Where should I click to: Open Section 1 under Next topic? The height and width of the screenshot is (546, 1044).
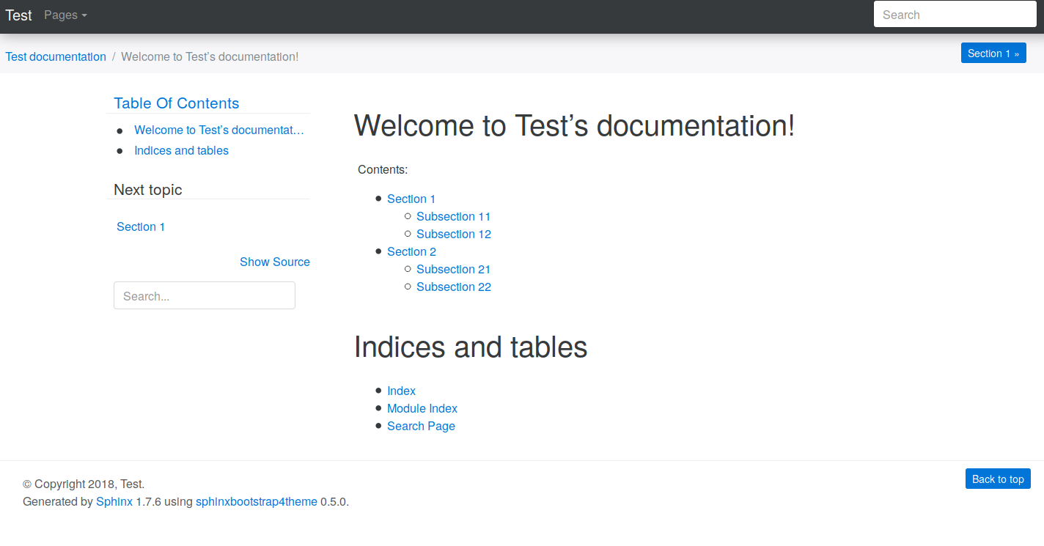point(141,226)
